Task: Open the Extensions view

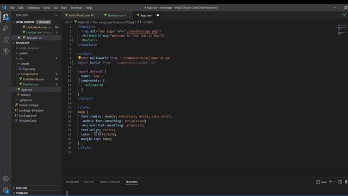Action: [x=5, y=40]
